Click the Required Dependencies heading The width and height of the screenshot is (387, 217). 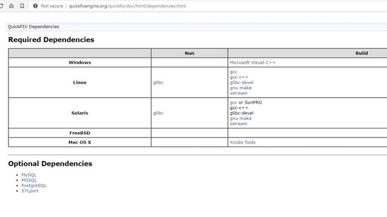[51, 40]
